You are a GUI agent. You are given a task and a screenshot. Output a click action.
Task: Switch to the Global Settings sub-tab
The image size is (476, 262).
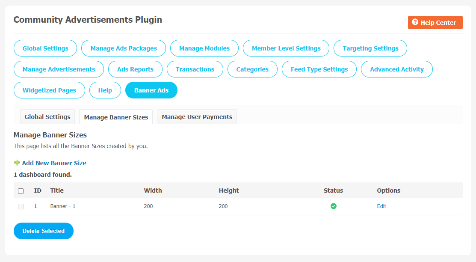pos(47,117)
